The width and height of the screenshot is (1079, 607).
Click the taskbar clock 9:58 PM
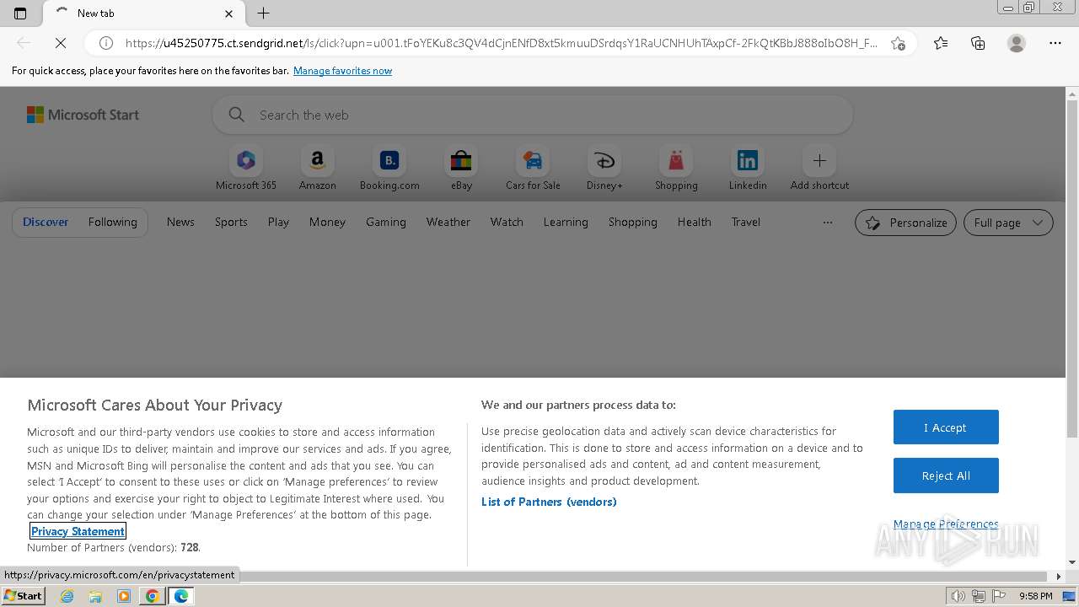tap(1035, 596)
